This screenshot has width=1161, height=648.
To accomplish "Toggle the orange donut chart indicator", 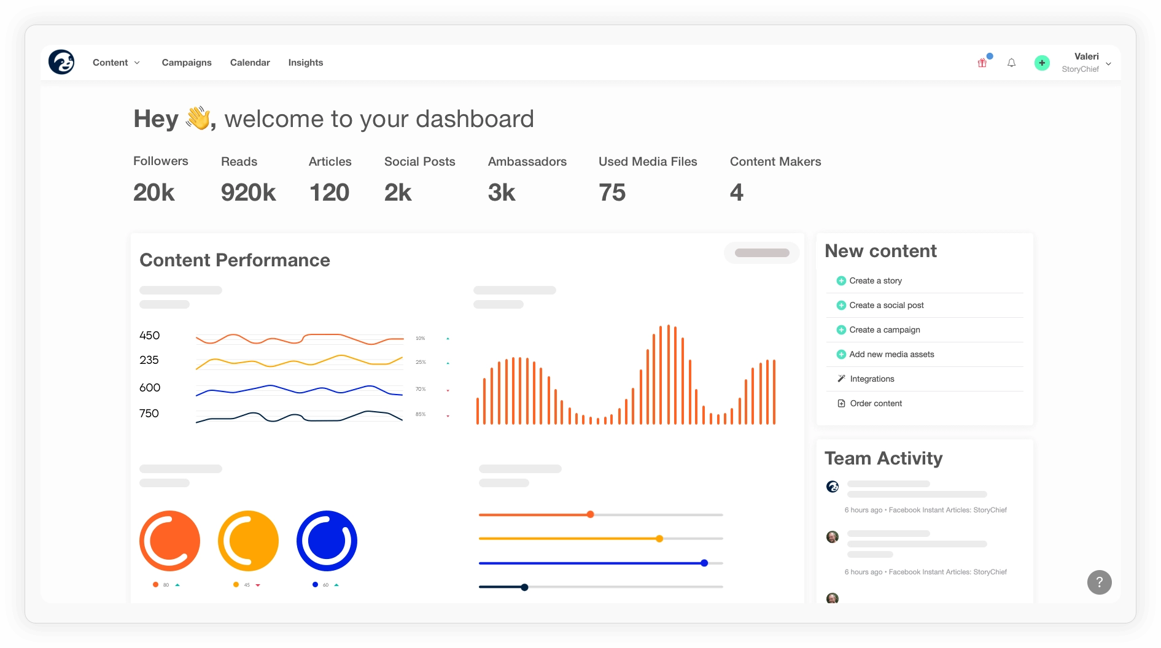I will [x=156, y=585].
